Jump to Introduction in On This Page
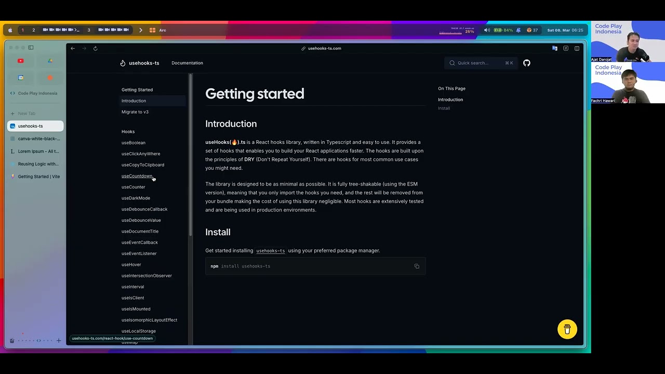The image size is (665, 374). click(450, 100)
